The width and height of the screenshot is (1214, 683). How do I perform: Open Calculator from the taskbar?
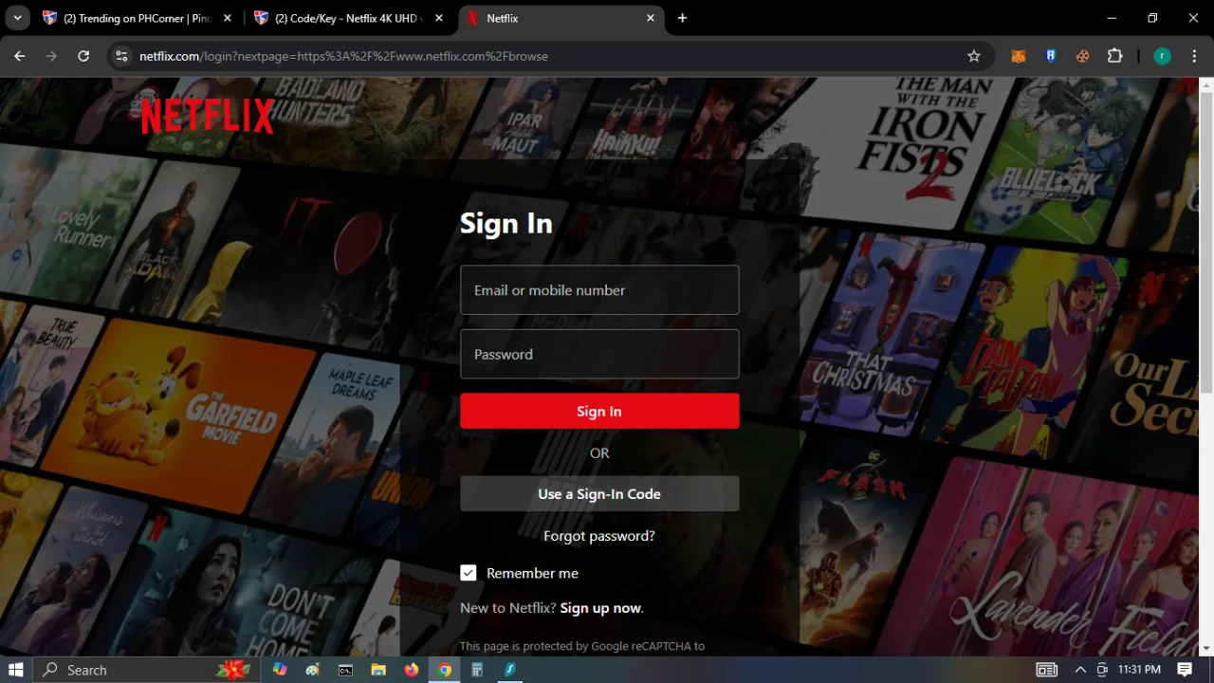(477, 670)
